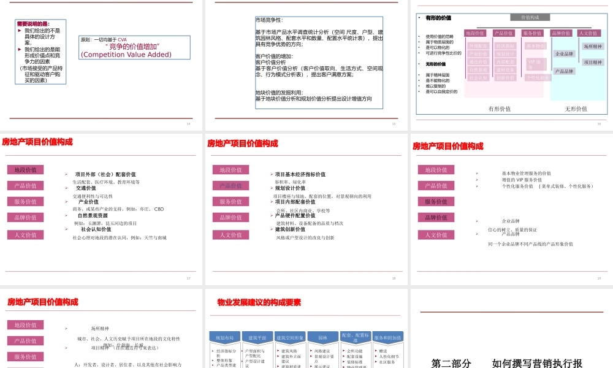Click the grey 价值构成 box

coord(530,17)
